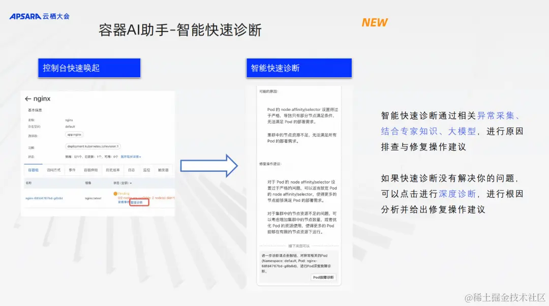
Task: Click the highlighted 智能诊断 button
Action: pyautogui.click(x=137, y=202)
